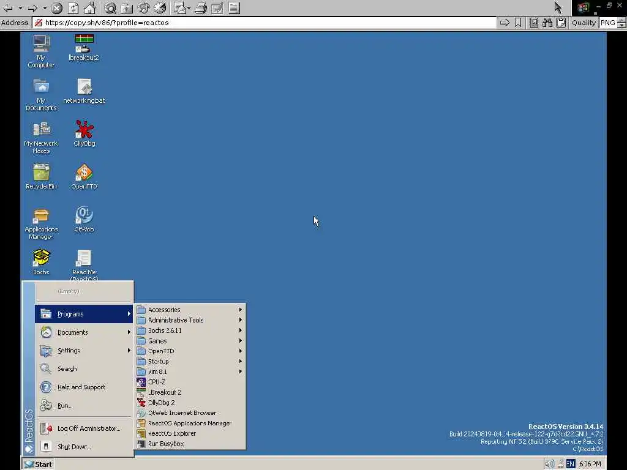Choose Run... in the Start menu
The image size is (627, 470).
tap(84, 405)
